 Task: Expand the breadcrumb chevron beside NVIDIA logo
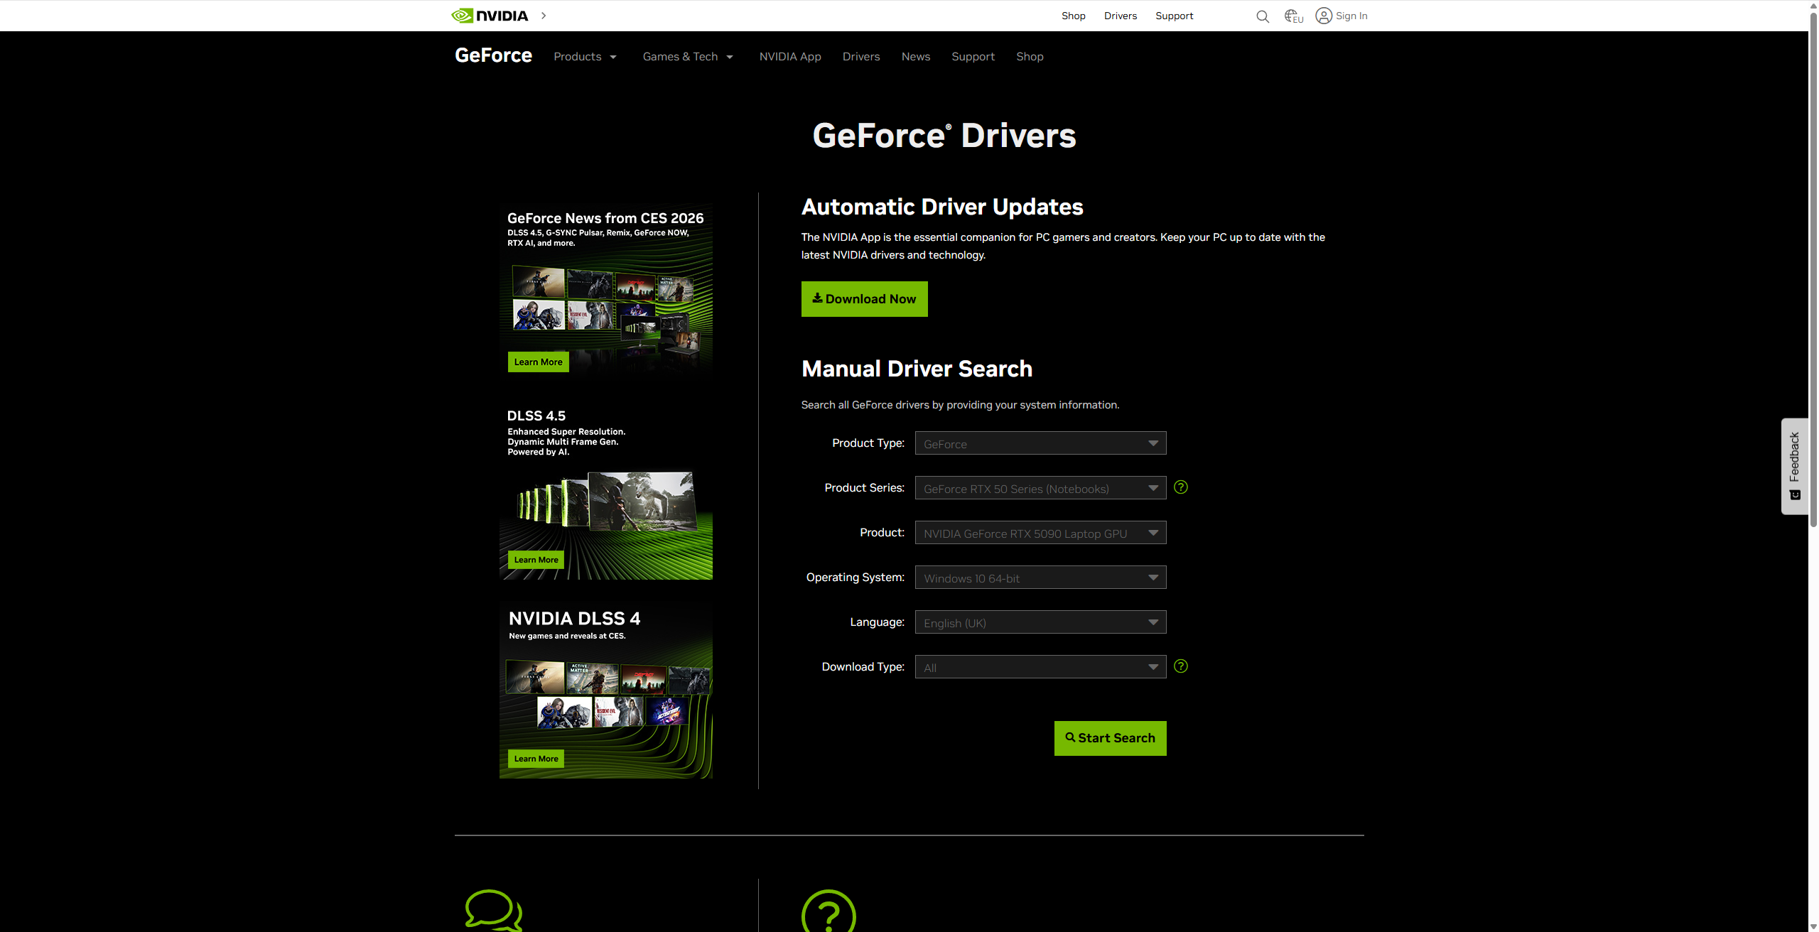(544, 16)
